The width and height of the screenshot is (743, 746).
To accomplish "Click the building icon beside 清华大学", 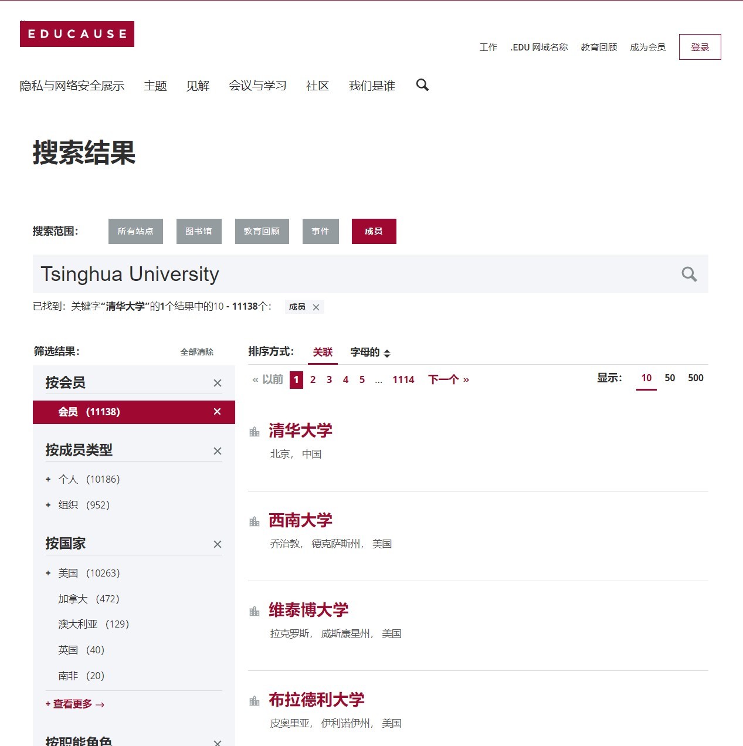I will pyautogui.click(x=255, y=432).
